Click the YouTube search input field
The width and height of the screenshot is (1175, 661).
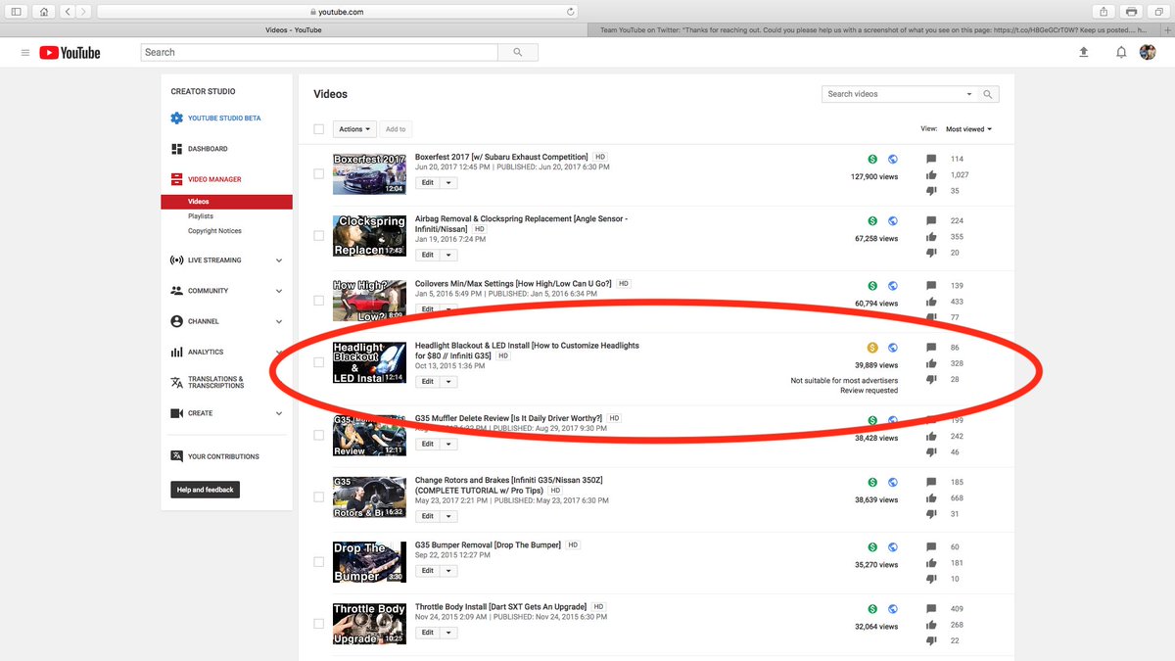(x=319, y=52)
